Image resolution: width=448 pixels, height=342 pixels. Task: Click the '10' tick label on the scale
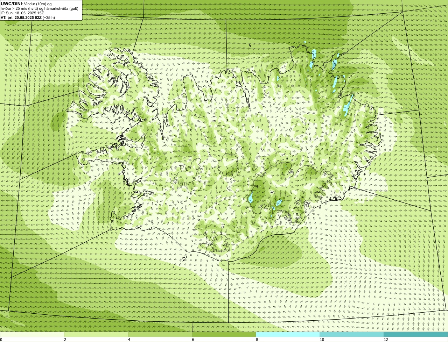tap(322, 340)
